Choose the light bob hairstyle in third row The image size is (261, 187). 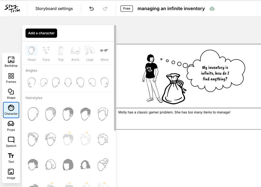(x=51, y=164)
